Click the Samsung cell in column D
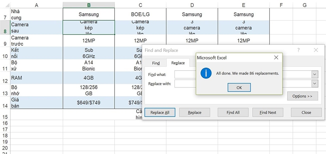 [x=192, y=14]
